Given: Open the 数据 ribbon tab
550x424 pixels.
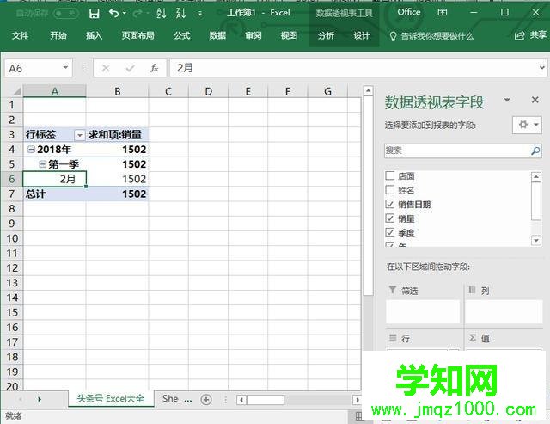Looking at the screenshot, I should (x=217, y=35).
